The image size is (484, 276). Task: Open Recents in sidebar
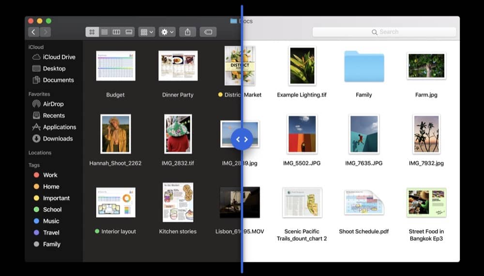(x=49, y=115)
